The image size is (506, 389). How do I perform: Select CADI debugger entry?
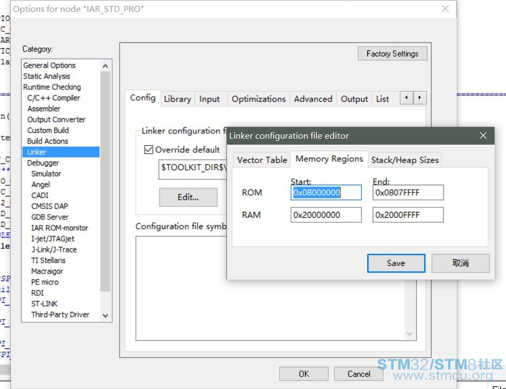[x=40, y=195]
